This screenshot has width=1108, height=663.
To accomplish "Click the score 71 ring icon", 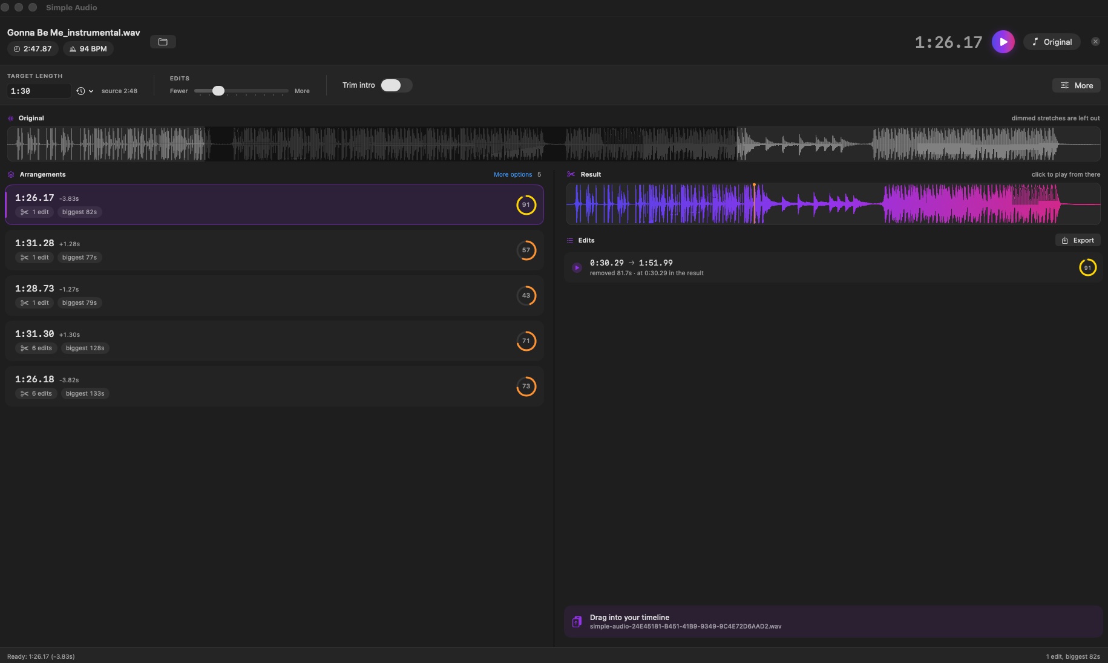I will [x=526, y=341].
